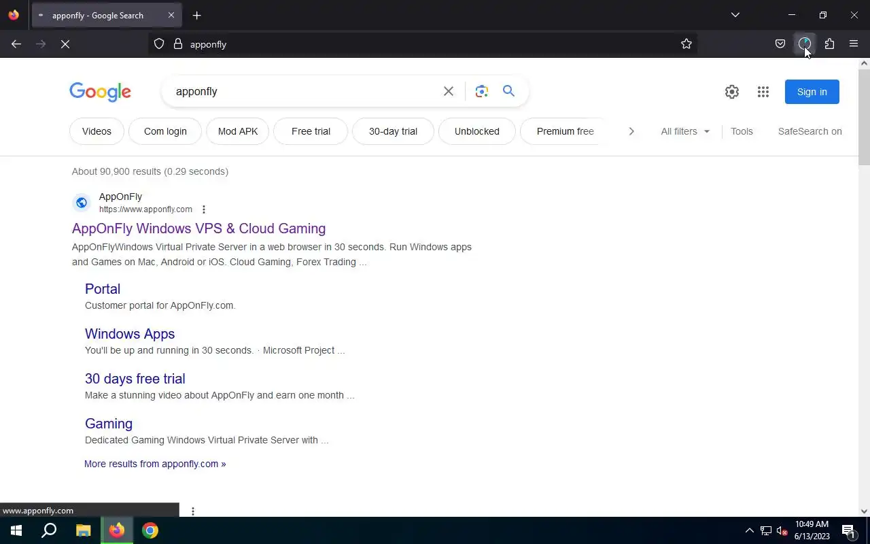Launch Chrome from the taskbar
The width and height of the screenshot is (870, 544).
pos(150,530)
